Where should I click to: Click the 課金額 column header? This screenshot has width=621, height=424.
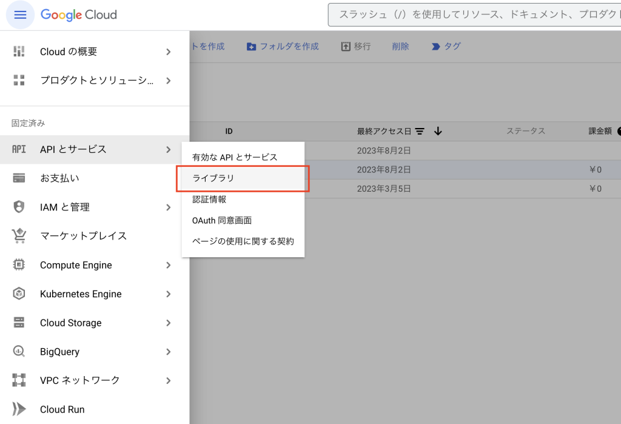[600, 131]
